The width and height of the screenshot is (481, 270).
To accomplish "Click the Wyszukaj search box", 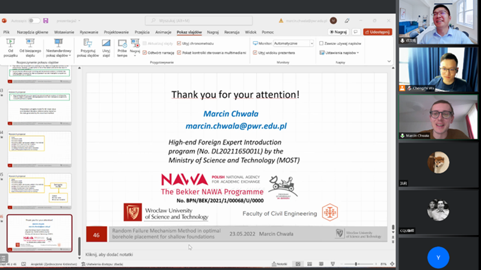I will [199, 20].
